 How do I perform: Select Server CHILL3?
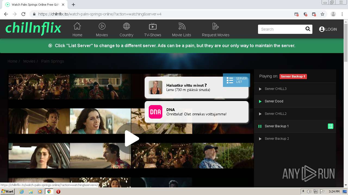tap(295, 89)
